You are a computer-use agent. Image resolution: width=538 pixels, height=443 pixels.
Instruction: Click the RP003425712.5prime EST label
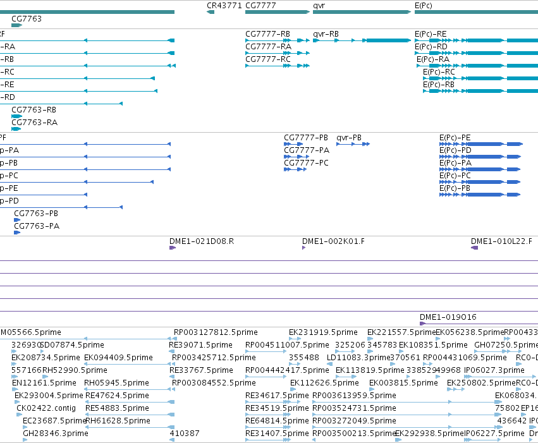[x=214, y=358]
